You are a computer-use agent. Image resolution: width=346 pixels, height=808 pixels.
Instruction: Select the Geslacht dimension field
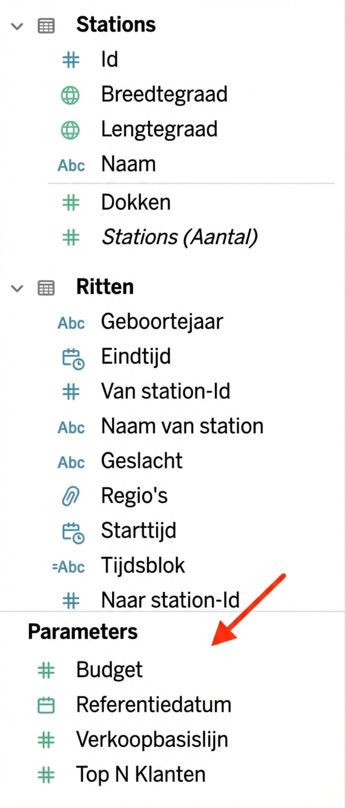(x=142, y=461)
